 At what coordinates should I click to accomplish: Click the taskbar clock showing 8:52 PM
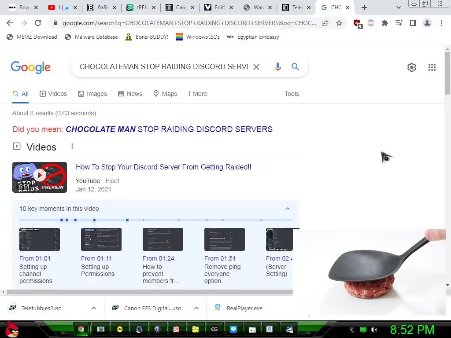(412, 330)
